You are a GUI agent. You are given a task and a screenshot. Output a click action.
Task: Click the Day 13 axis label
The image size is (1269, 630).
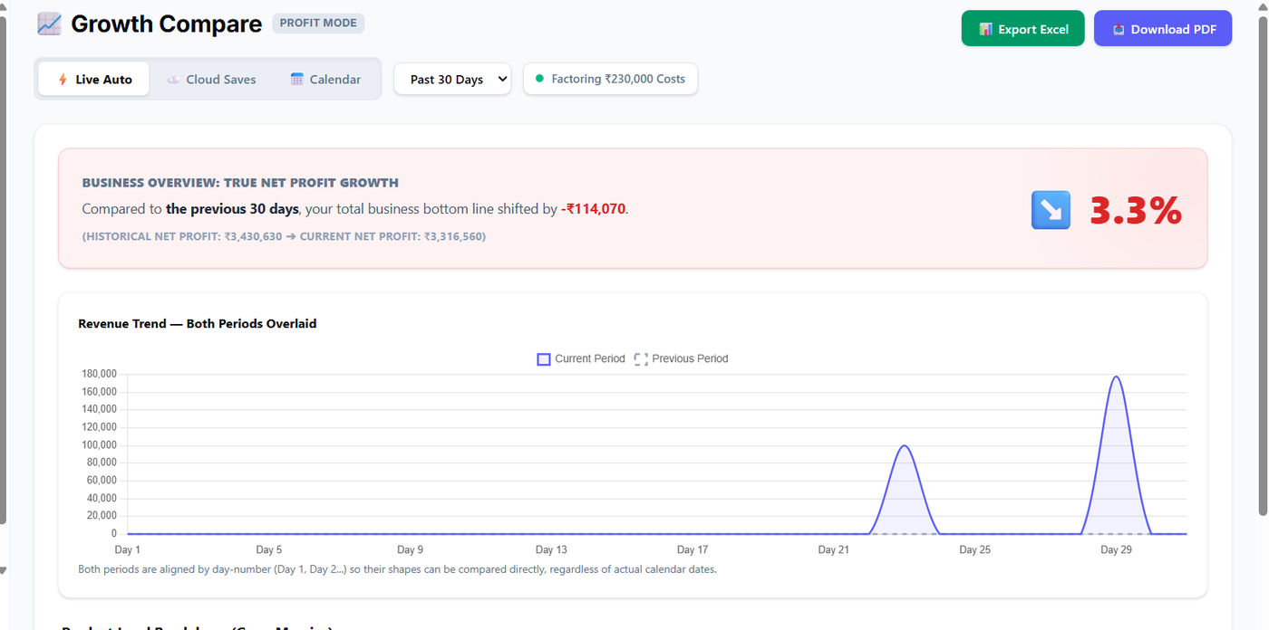tap(551, 549)
